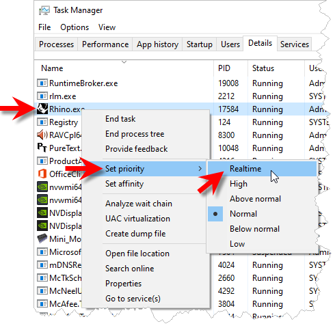This screenshot has height=326, width=335.
Task: Select the rlm.exe row name
Action: point(62,96)
